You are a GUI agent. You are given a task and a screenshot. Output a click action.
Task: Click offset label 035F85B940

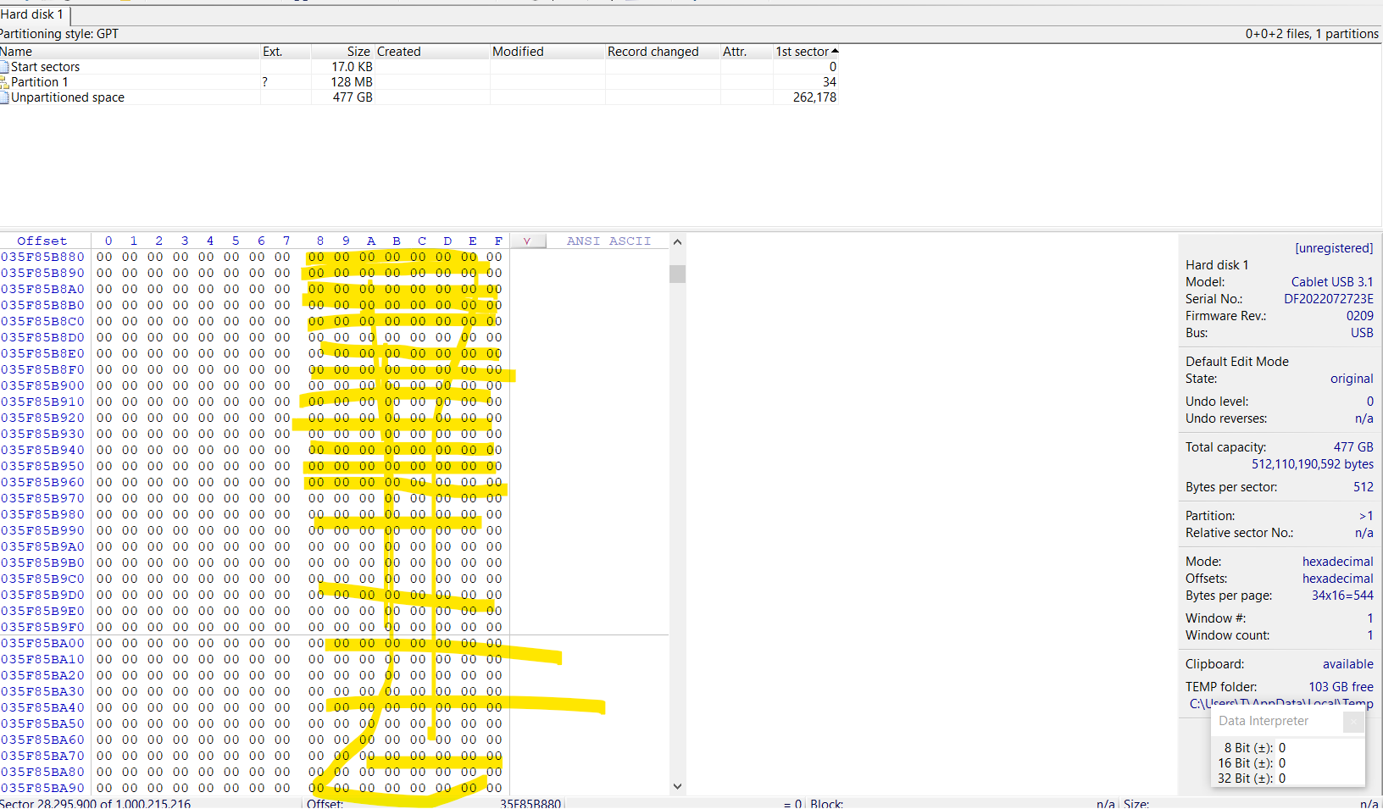pos(42,450)
